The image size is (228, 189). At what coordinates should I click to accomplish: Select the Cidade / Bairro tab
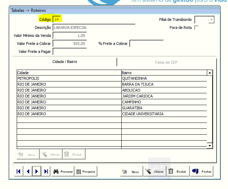tap(65, 62)
